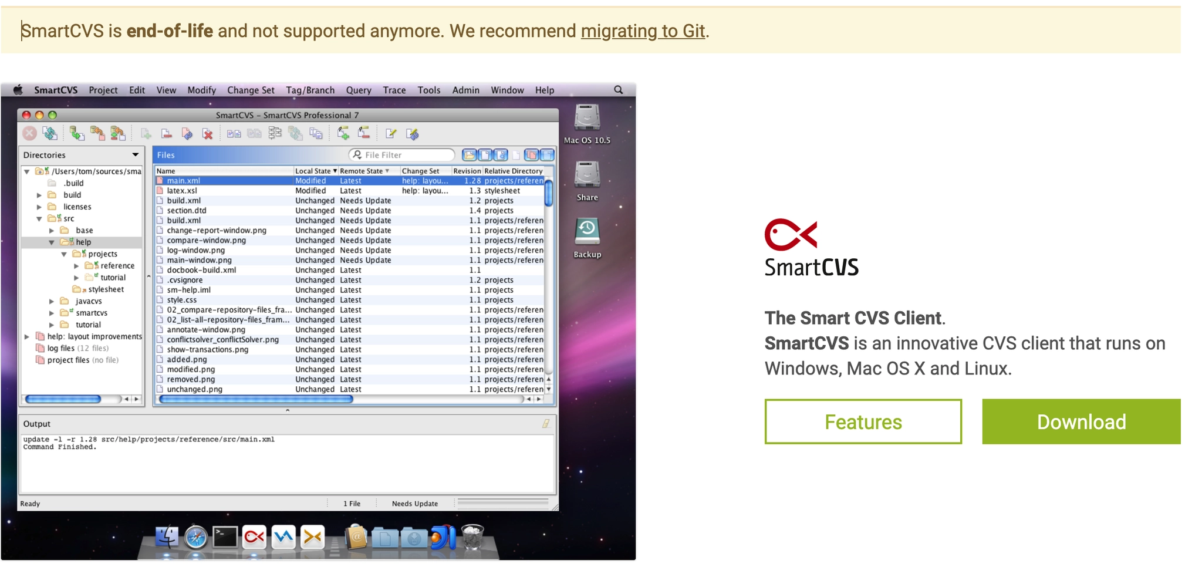Screen dimensions: 1202x567
Task: Click the clear Output icon in Output panel header
Action: click(546, 423)
